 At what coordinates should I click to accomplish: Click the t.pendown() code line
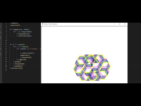coord(18,66)
